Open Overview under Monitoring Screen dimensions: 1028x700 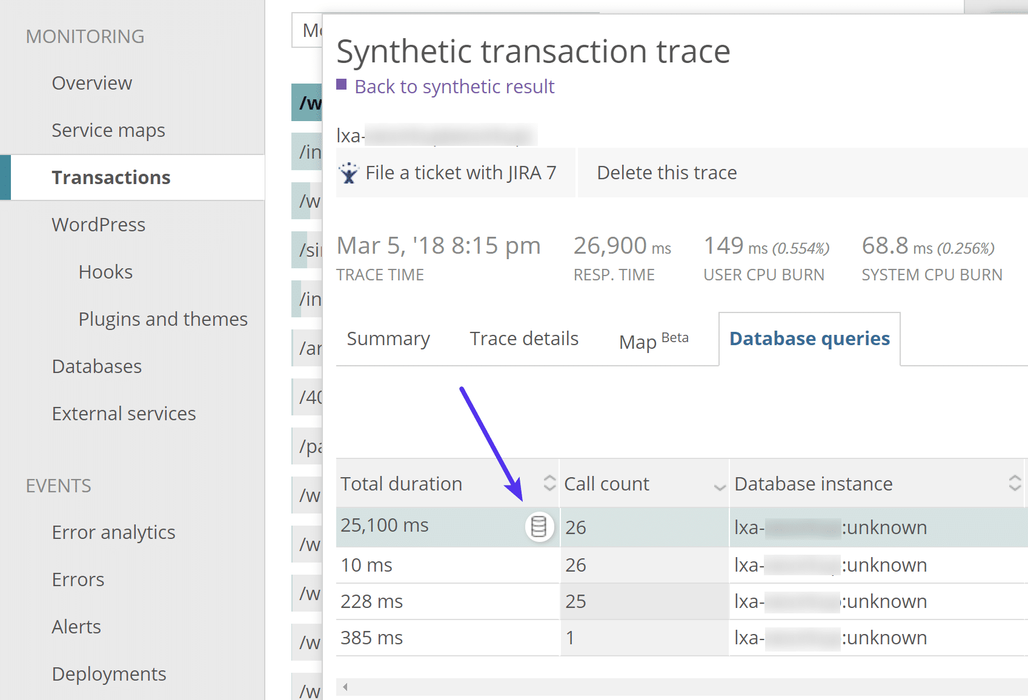pyautogui.click(x=91, y=83)
